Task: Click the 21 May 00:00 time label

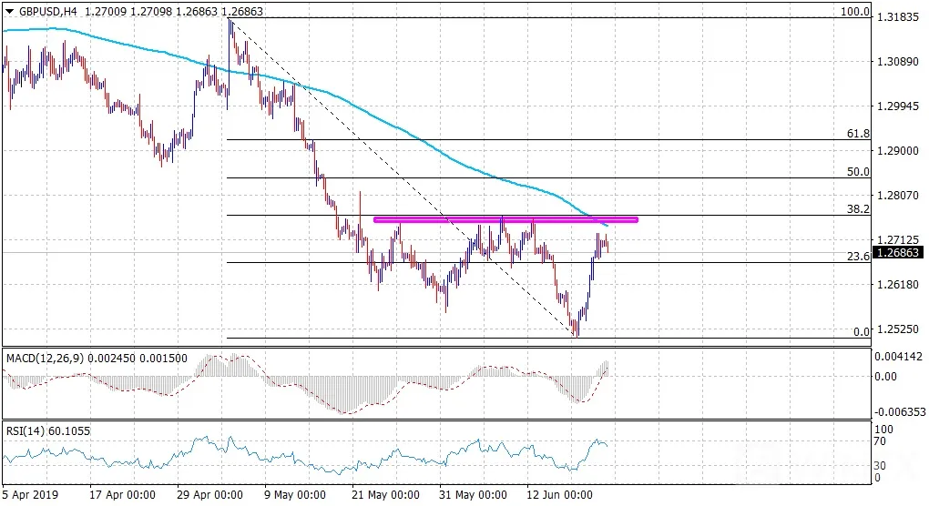Action: [x=385, y=495]
